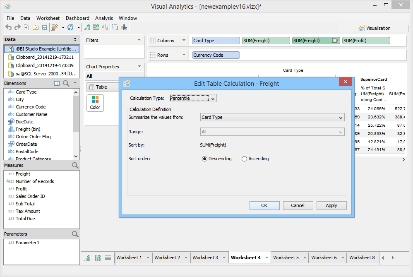Click the sheet list icon at bottom bar
413x277 pixels.
coord(108,258)
